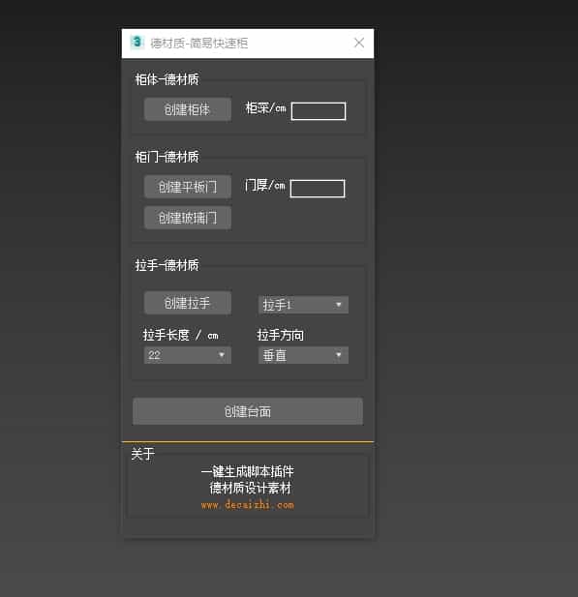Screen dimensions: 578x597
Task: Click the 德材质-简易快速柜 title bar text
Action: coord(198,43)
